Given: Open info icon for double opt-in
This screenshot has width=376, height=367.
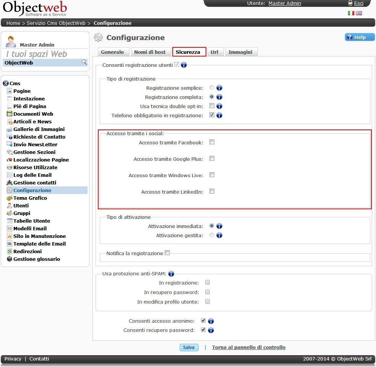Looking at the screenshot, I should tap(219, 106).
